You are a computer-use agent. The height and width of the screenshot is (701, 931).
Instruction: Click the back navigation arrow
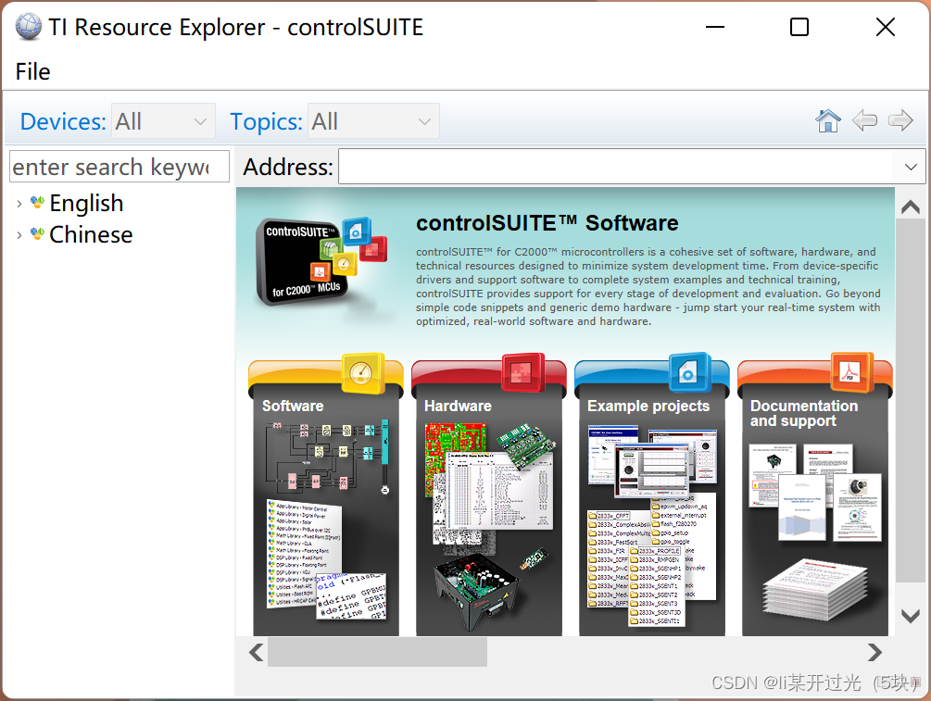(864, 120)
